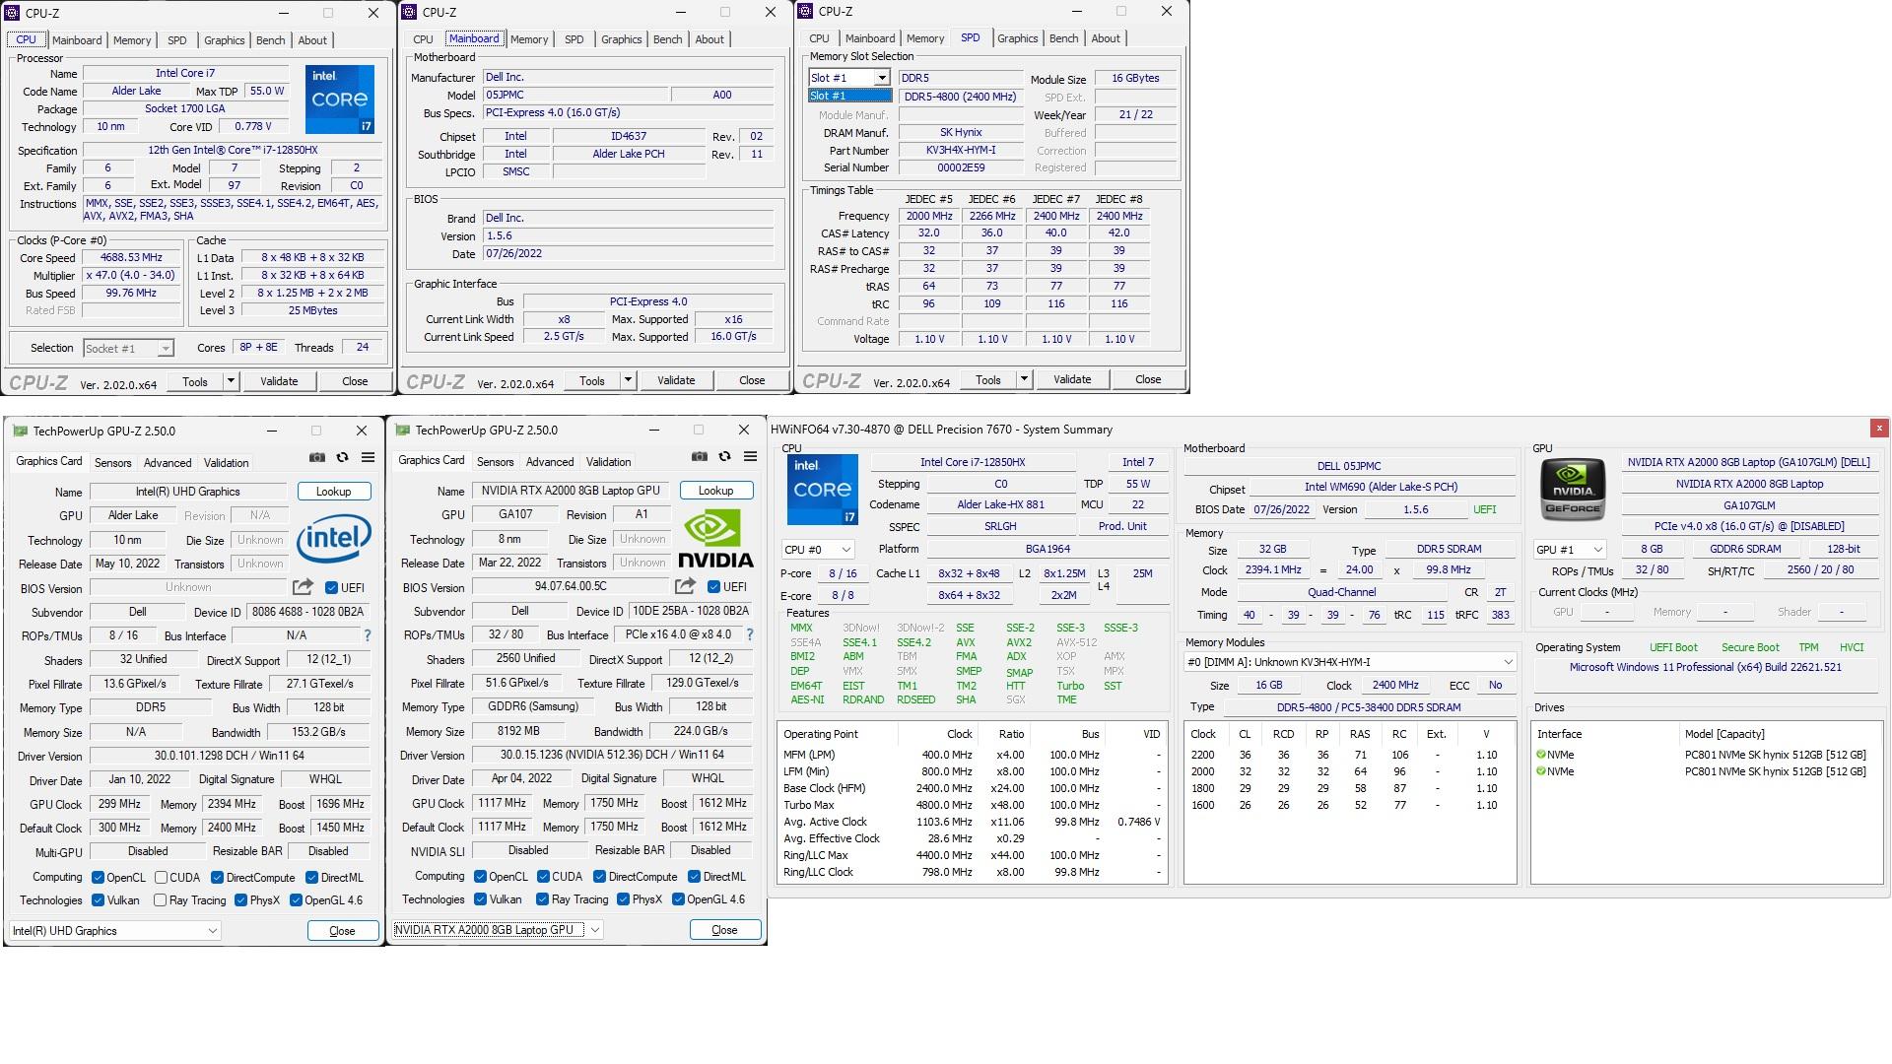Click the green NVMe status icon in HWiNFO

tap(1540, 755)
